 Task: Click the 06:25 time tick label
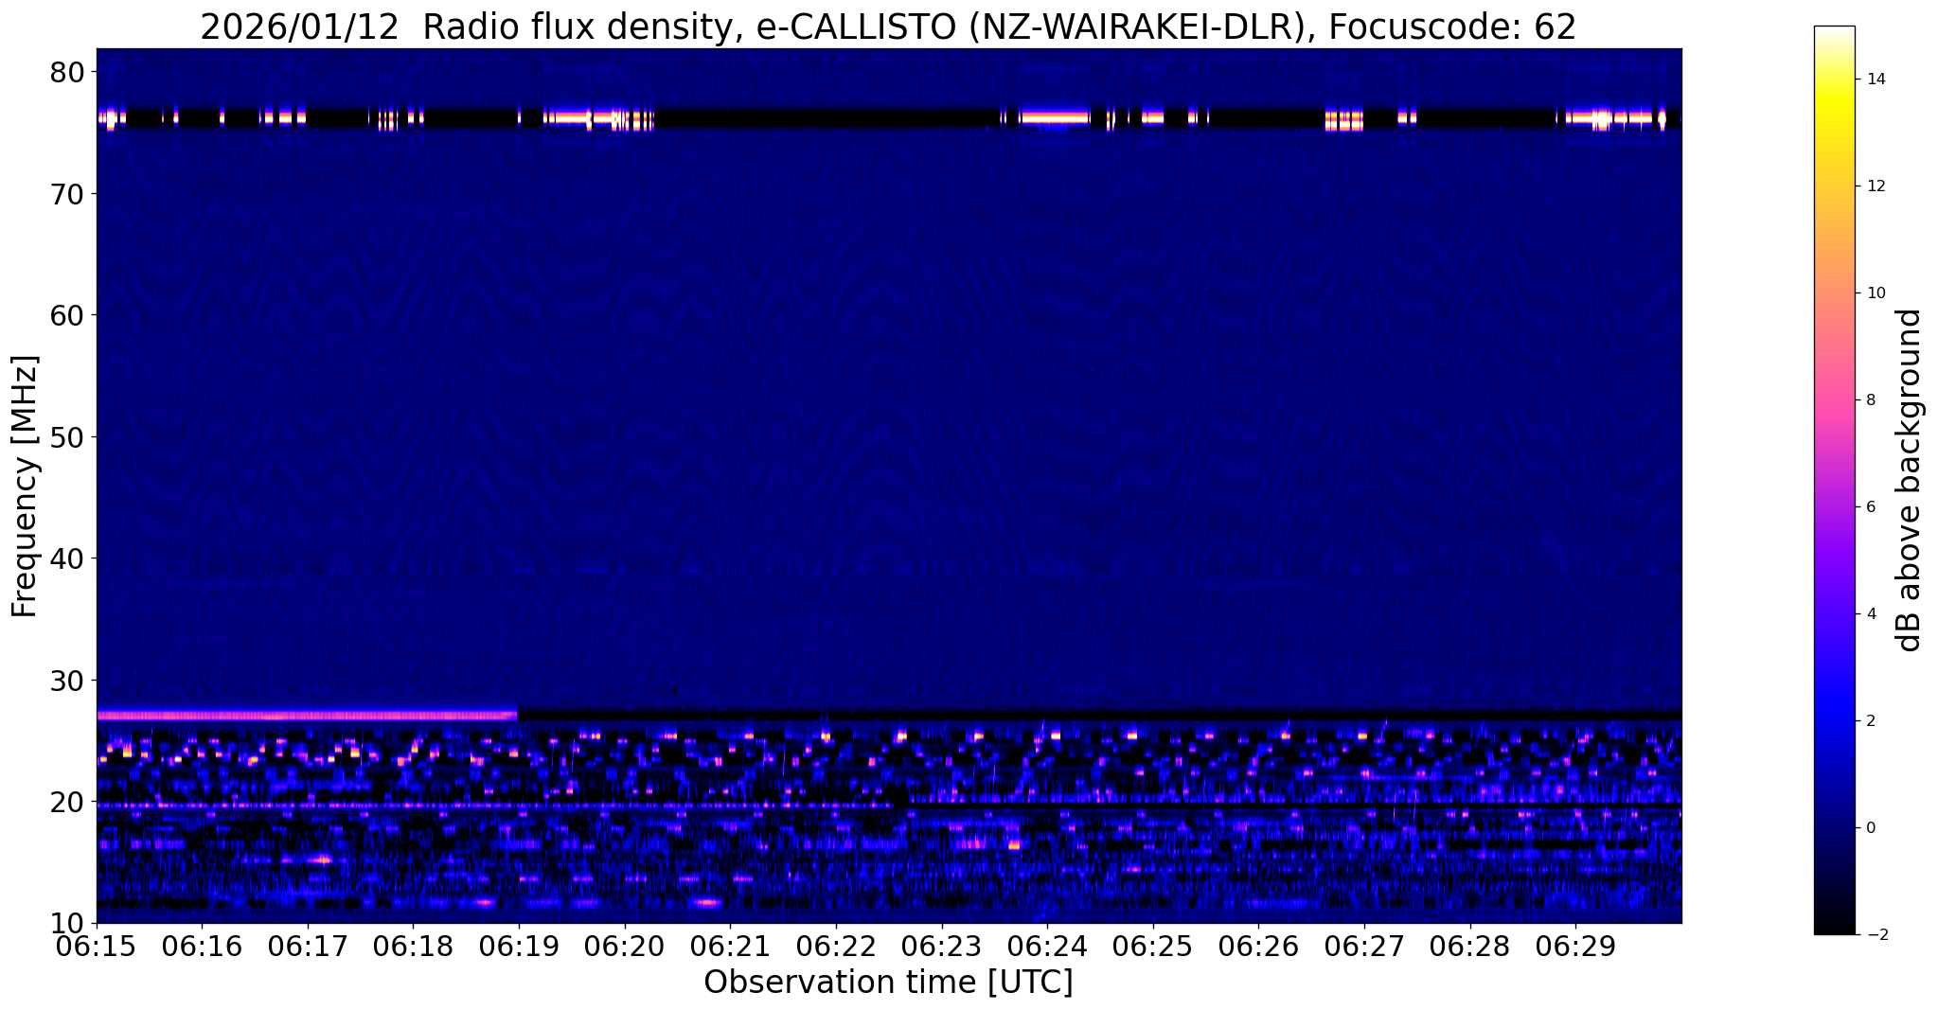[x=1153, y=946]
